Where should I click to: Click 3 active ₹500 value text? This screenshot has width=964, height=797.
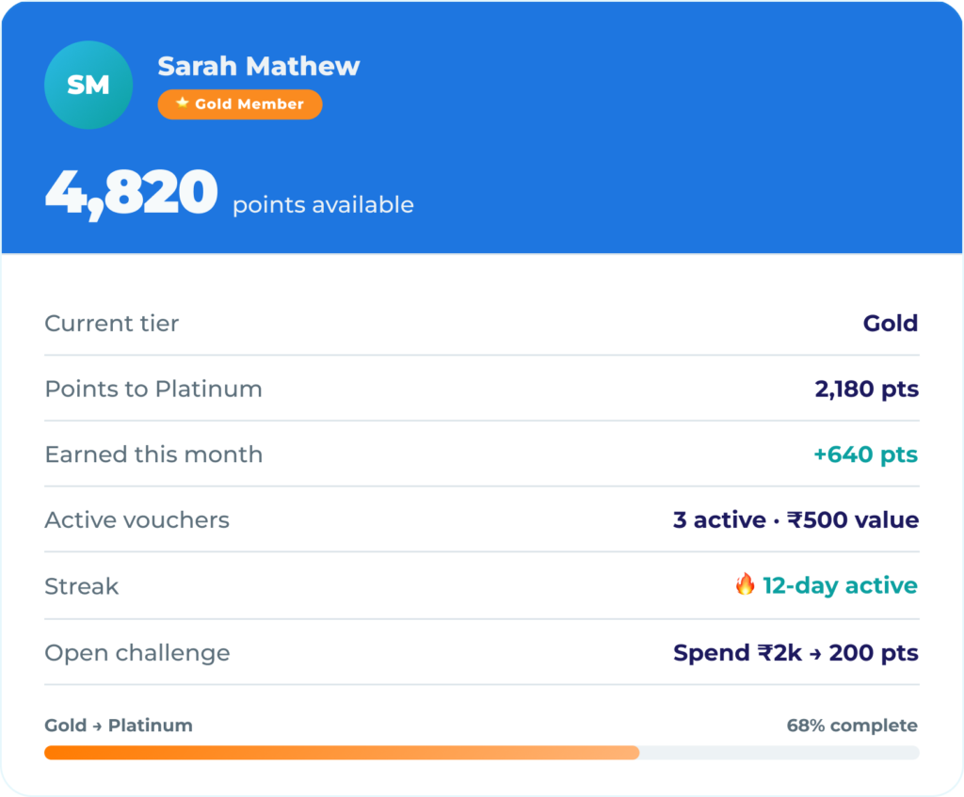pyautogui.click(x=795, y=519)
